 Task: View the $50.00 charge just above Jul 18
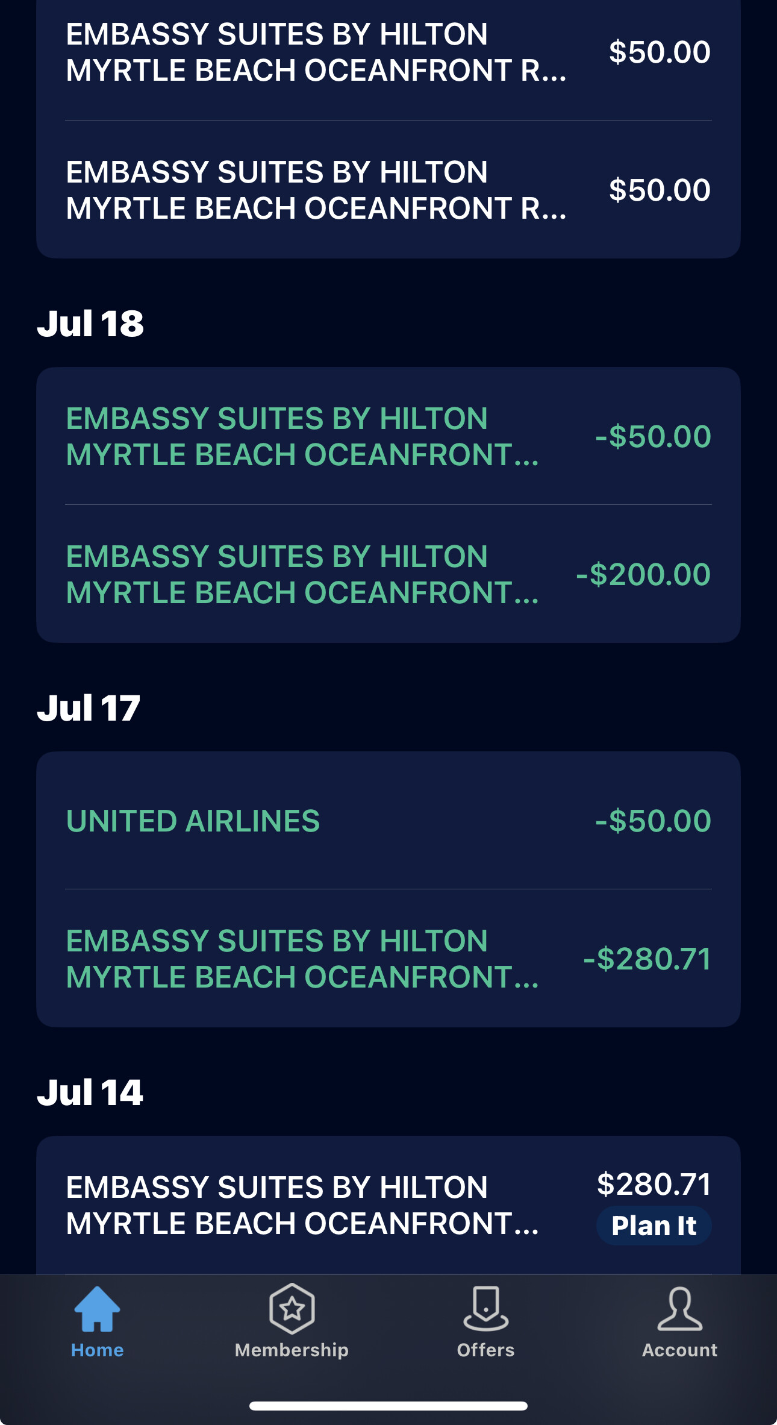[x=388, y=190]
